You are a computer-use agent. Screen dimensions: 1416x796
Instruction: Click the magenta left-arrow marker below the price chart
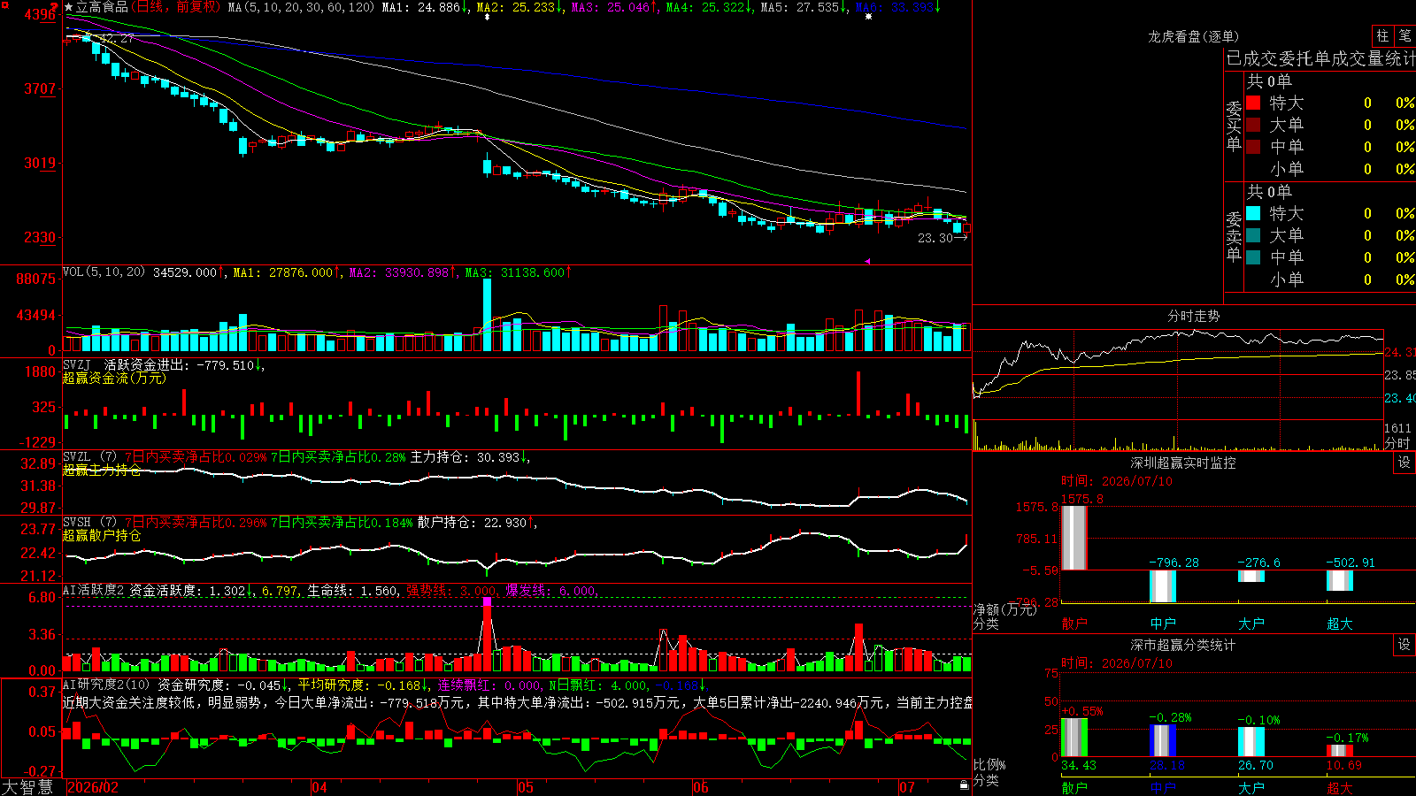click(x=868, y=261)
